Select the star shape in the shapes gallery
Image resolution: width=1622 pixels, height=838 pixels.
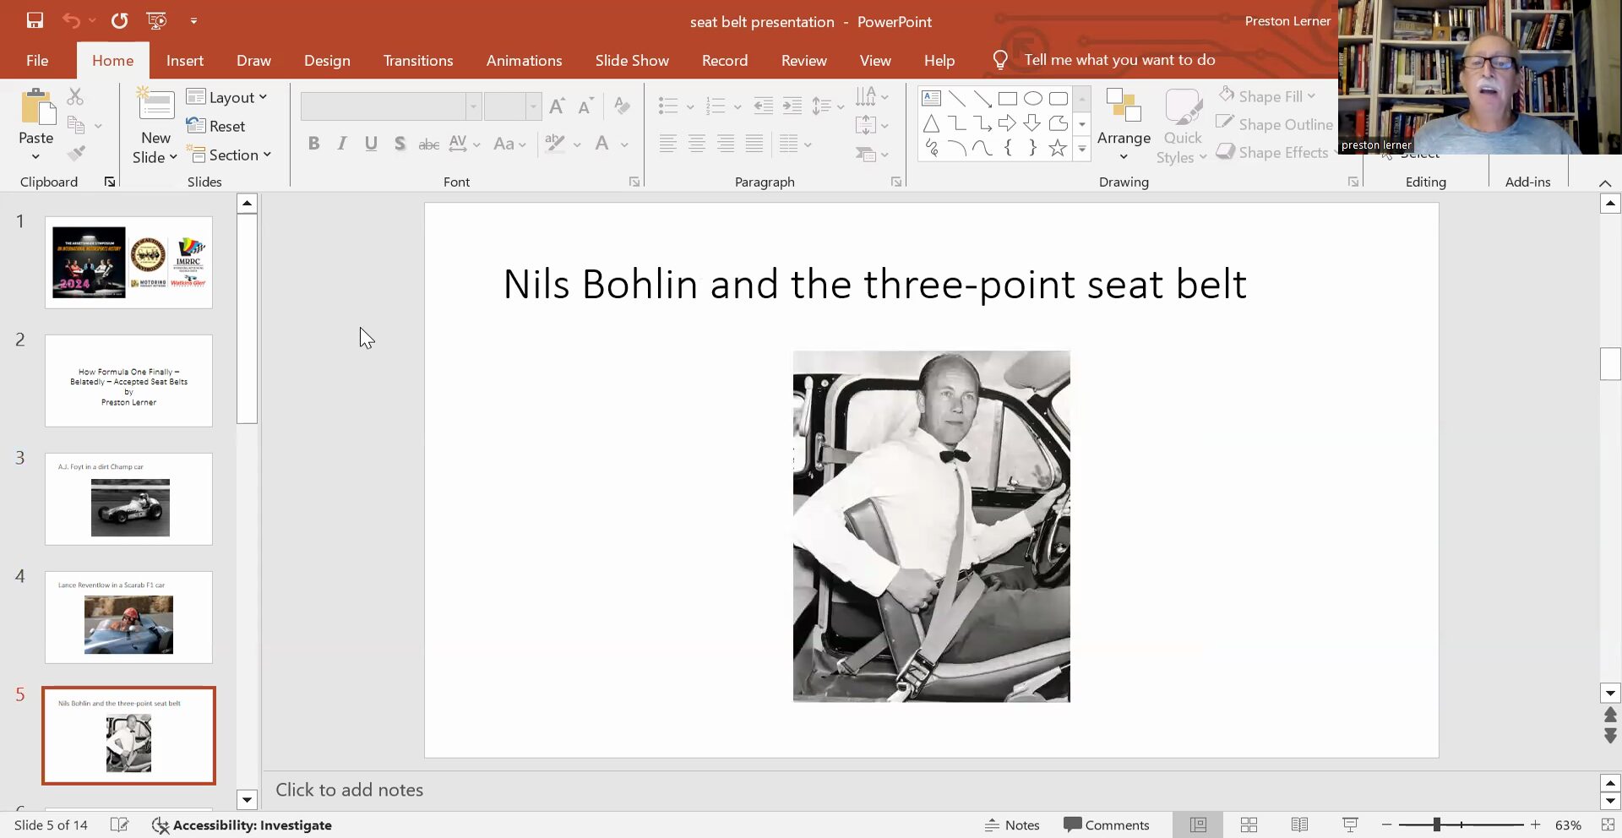click(1057, 149)
